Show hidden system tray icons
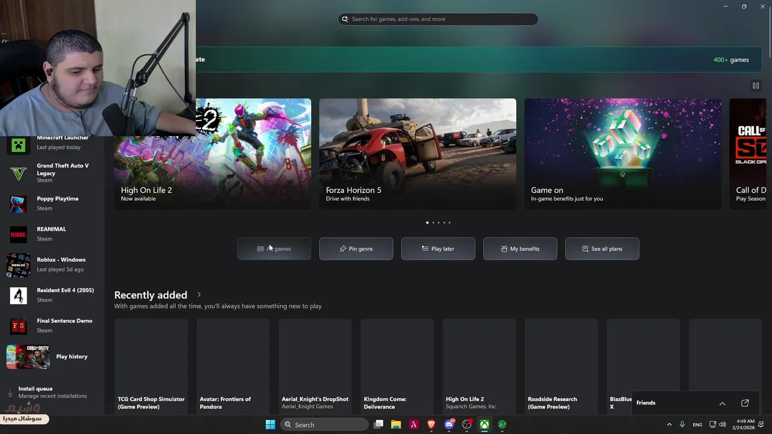 669,424
